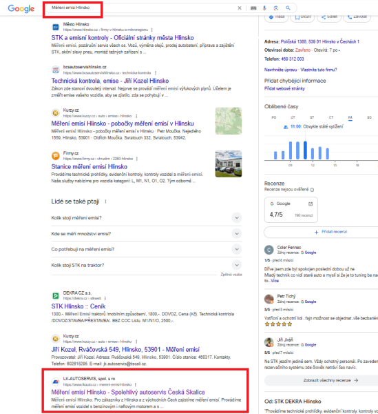Expand opening hours dropdown arrow after 7 po

coord(339,50)
